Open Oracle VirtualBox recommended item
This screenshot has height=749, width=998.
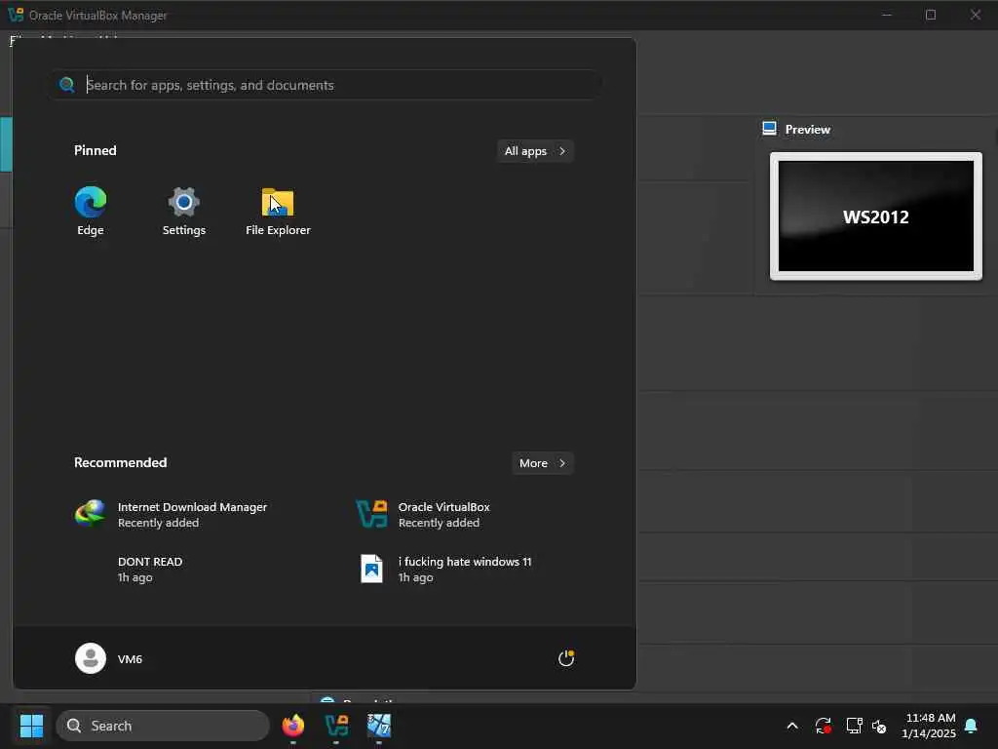(423, 515)
